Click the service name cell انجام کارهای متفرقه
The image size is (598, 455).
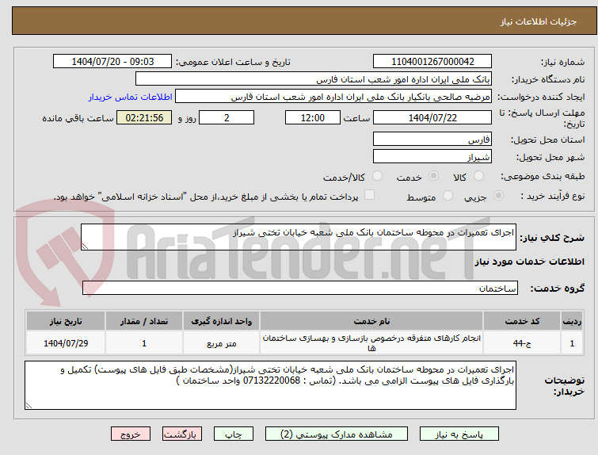click(x=371, y=343)
